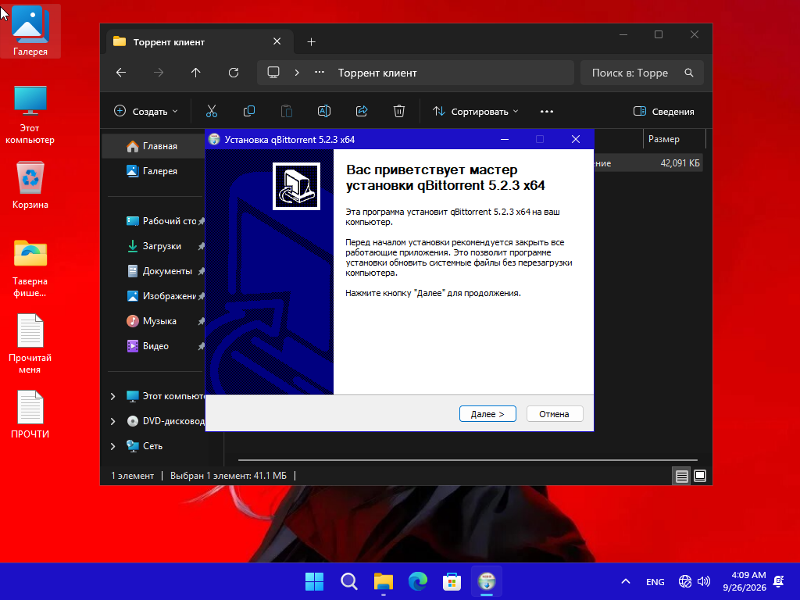This screenshot has height=600, width=800.
Task: Open the Windows Start menu
Action: coord(314,581)
